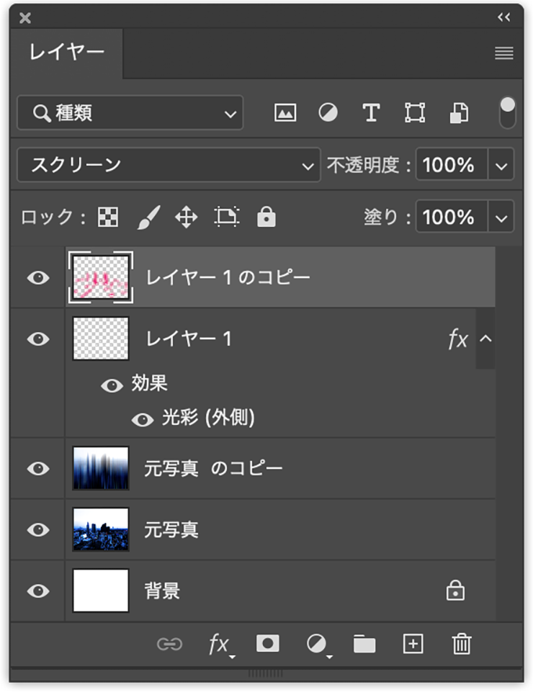533x695 pixels.
Task: Hide the 光彩 (外側) effect
Action: [143, 419]
